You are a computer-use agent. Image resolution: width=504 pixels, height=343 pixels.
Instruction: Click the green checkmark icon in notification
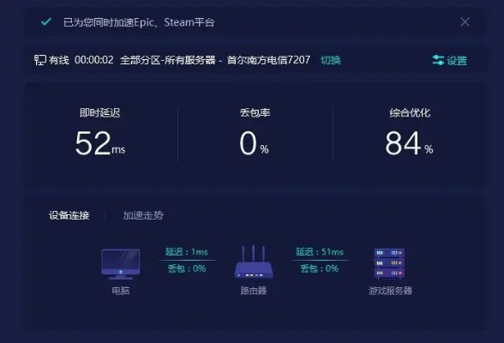point(46,21)
